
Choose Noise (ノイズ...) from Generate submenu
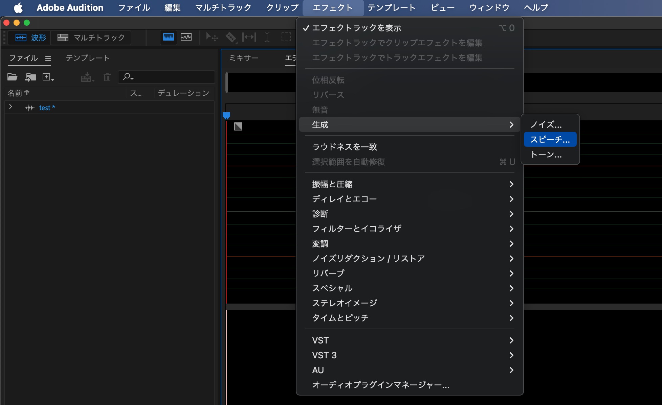(x=550, y=125)
